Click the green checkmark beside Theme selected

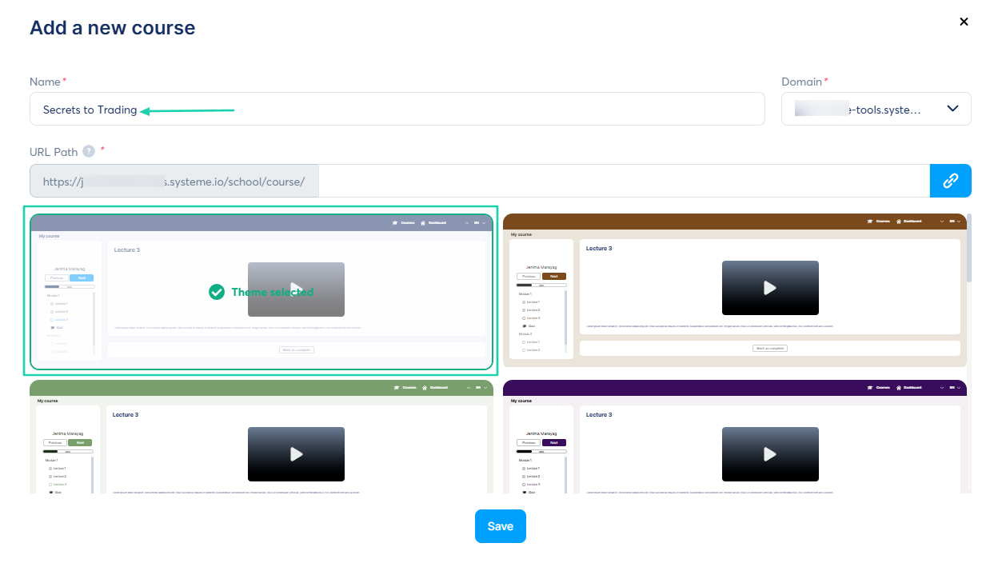pos(217,292)
